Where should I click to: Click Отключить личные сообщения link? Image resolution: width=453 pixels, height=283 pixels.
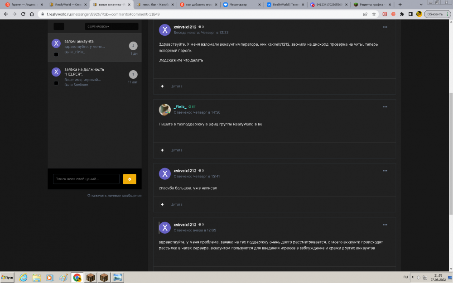(x=115, y=196)
